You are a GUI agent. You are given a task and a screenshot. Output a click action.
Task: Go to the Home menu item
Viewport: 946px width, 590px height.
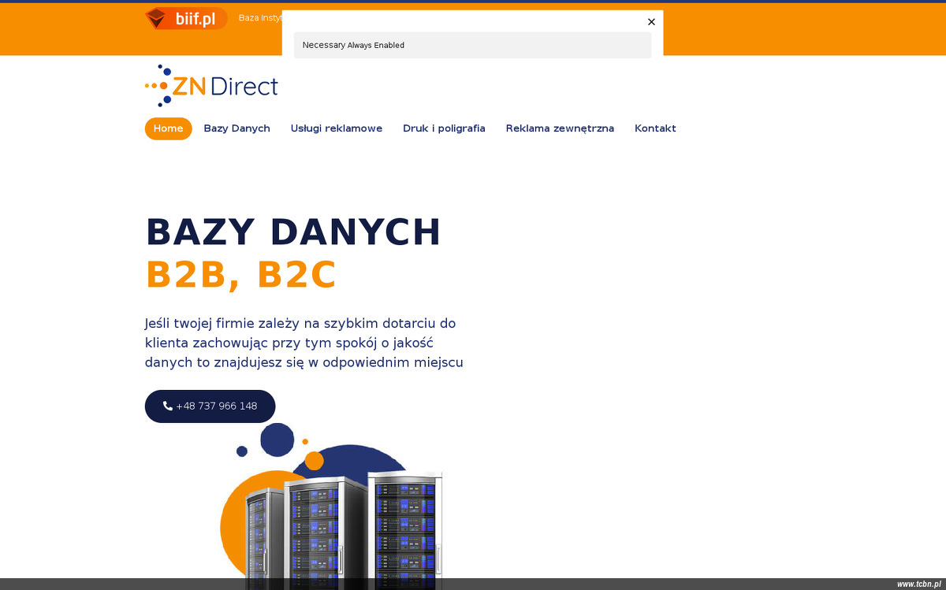pyautogui.click(x=168, y=128)
